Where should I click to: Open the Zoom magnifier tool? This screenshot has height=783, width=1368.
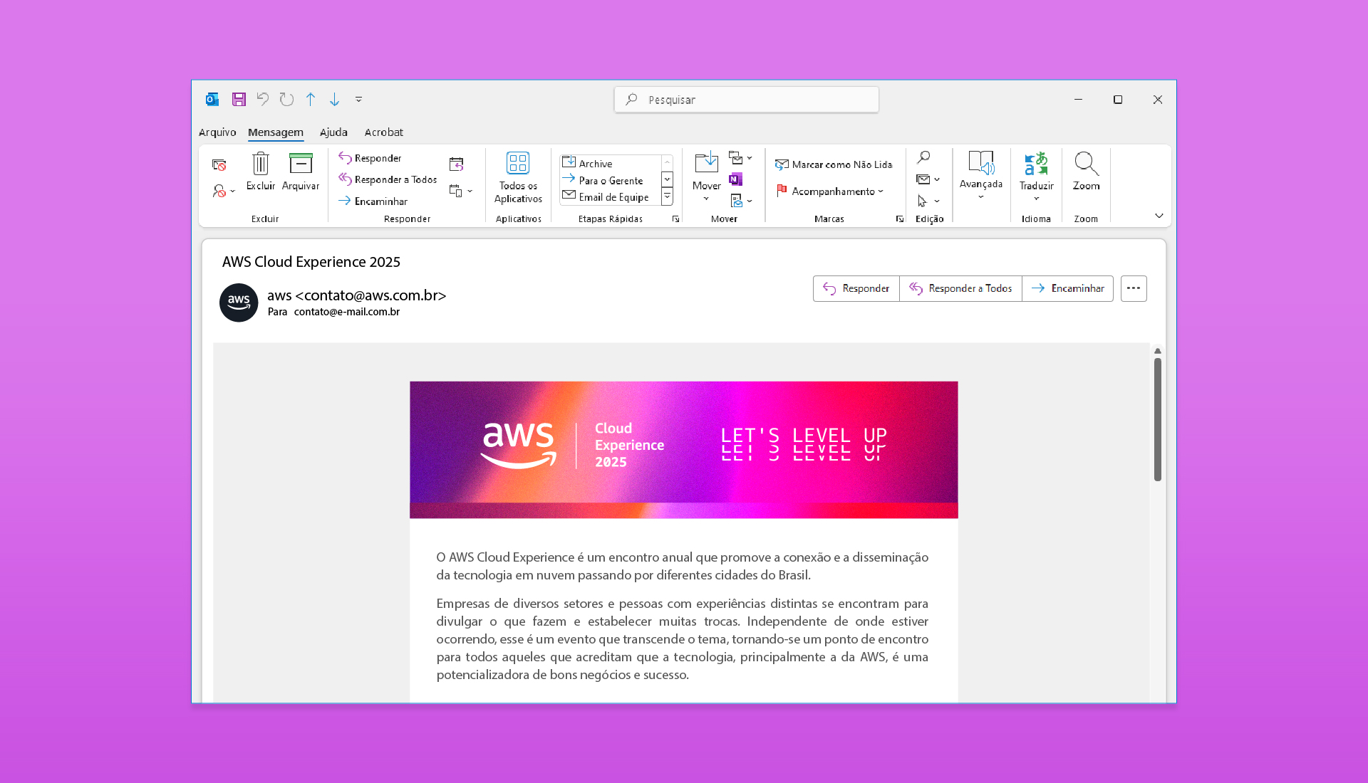1086,164
